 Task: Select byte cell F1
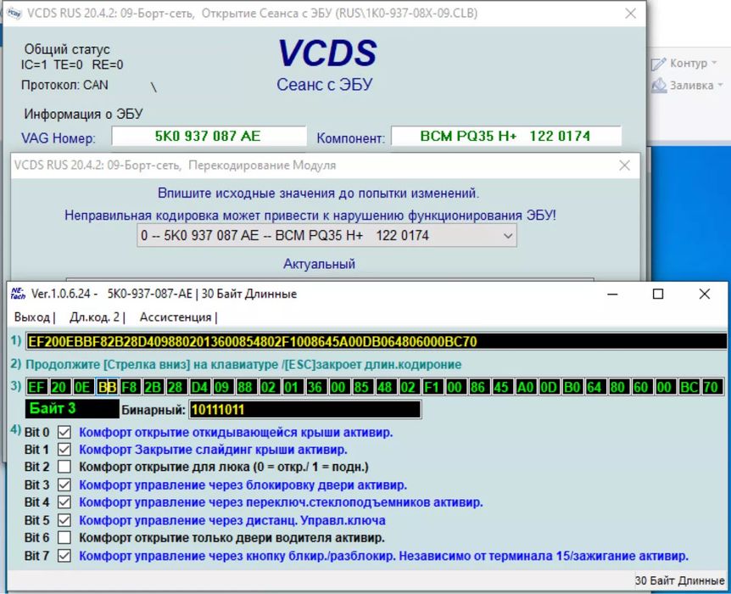(433, 387)
